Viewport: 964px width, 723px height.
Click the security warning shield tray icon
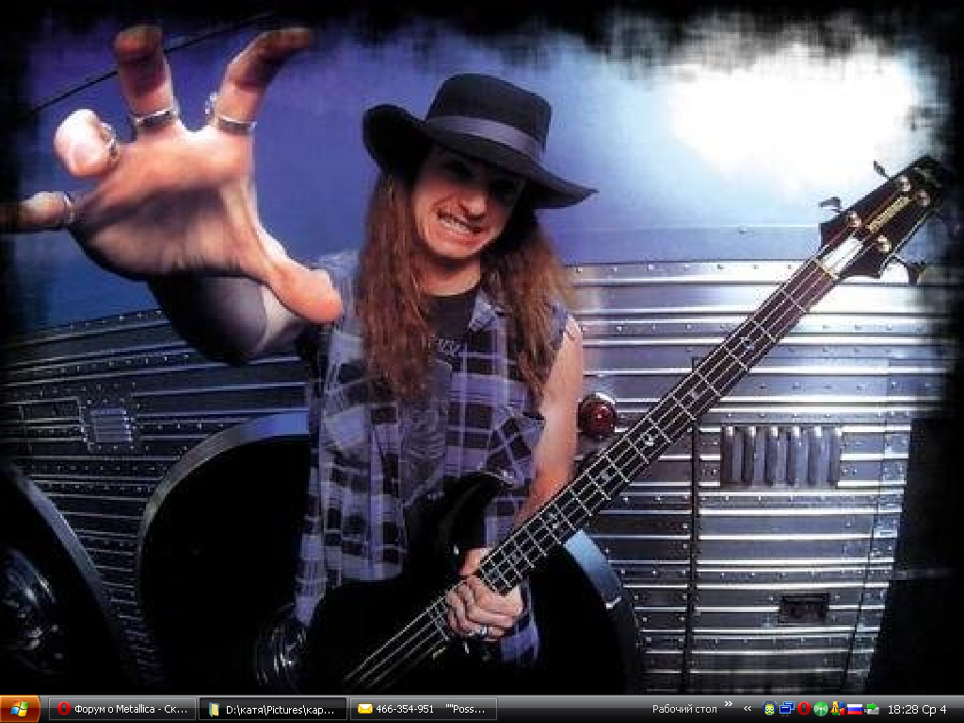[x=837, y=709]
